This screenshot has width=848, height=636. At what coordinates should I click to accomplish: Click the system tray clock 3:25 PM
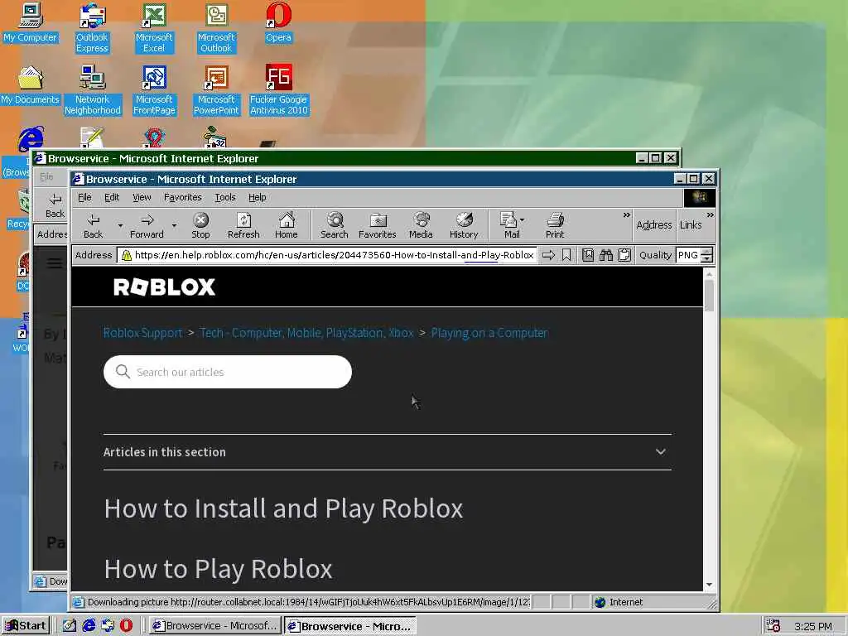coord(813,626)
